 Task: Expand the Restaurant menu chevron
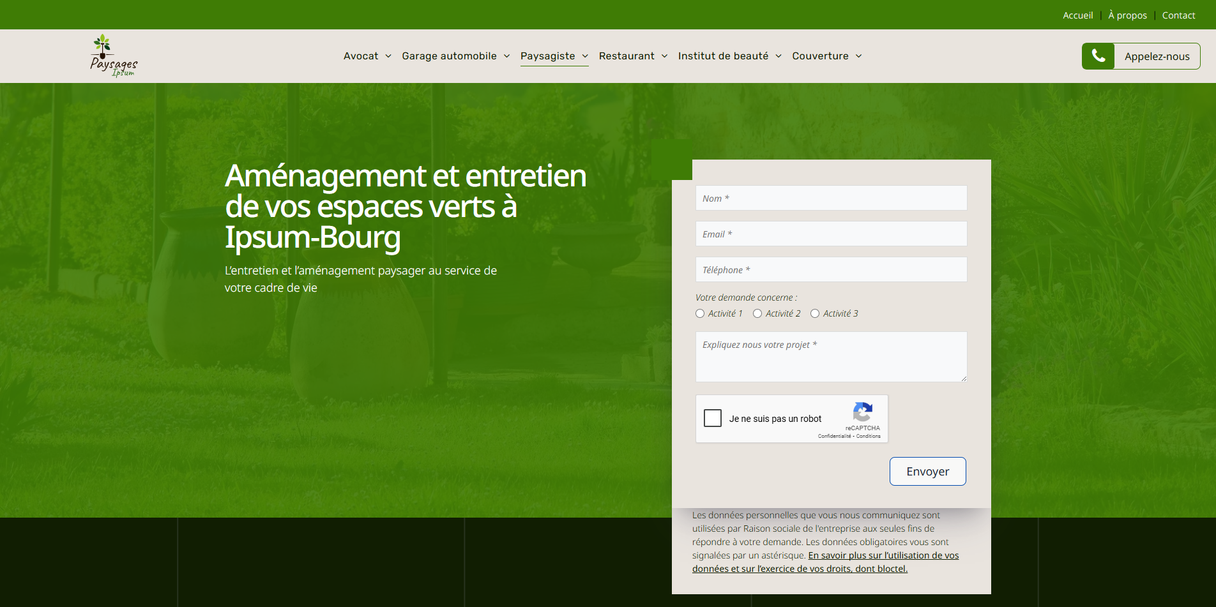665,56
